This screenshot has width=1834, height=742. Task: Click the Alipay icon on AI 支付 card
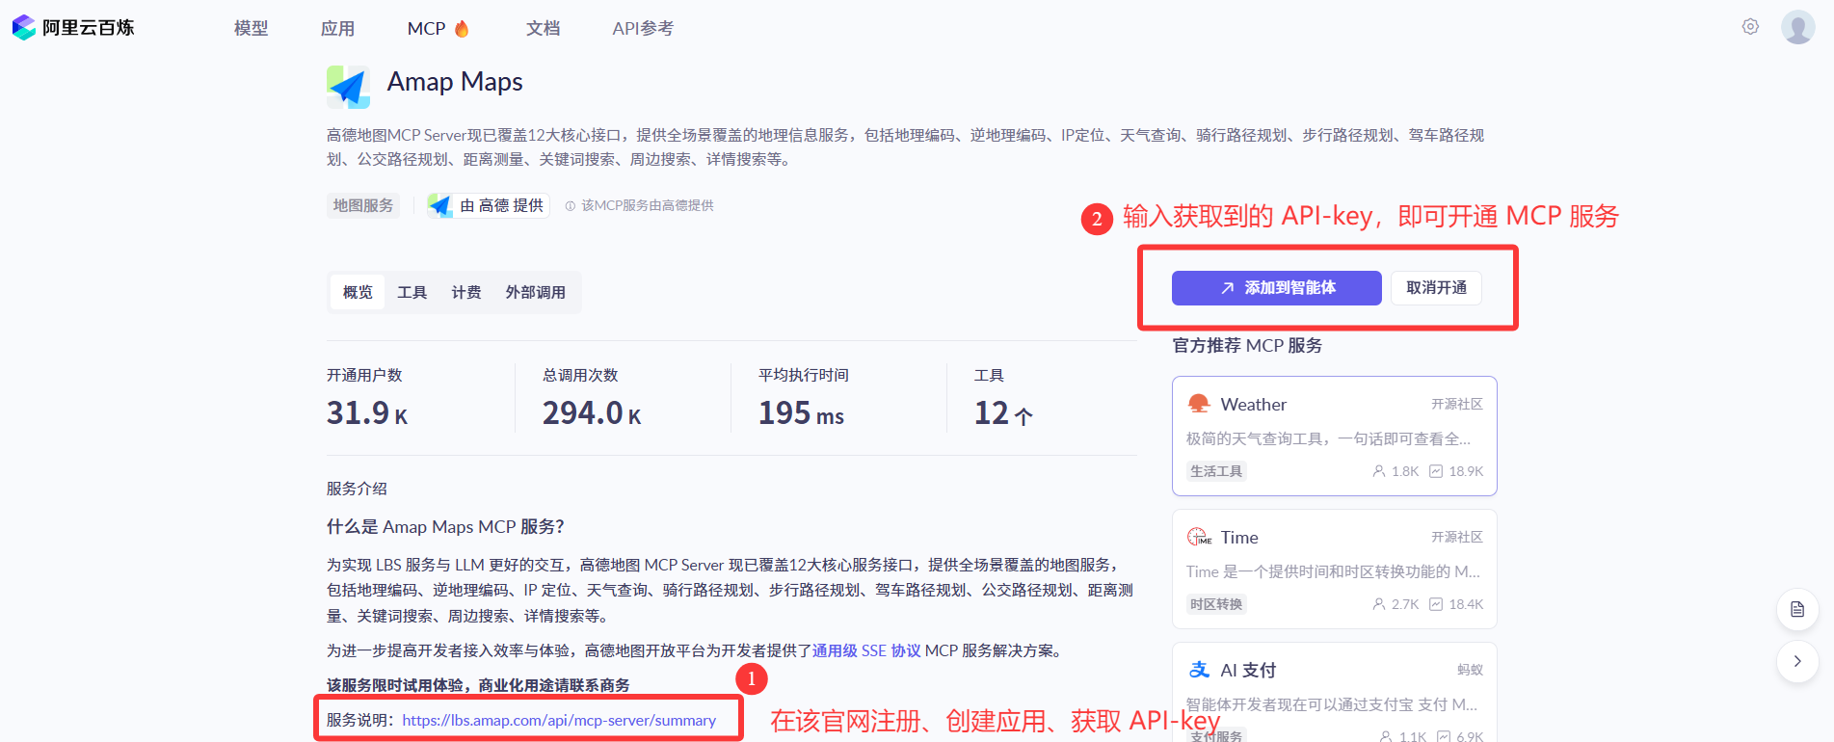coord(1199,670)
